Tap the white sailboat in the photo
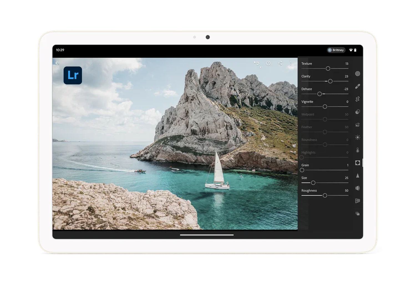The width and height of the screenshot is (416, 283). (x=218, y=175)
